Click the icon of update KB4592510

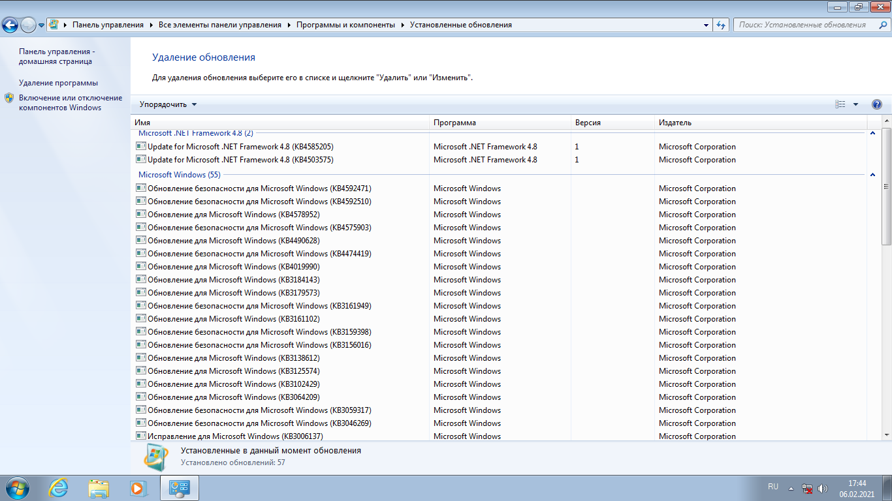140,201
